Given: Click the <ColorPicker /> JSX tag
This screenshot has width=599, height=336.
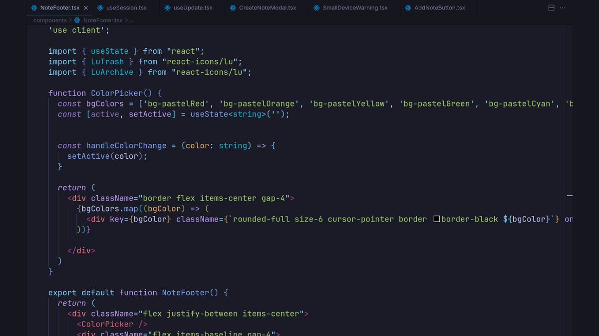Looking at the screenshot, I should click(112, 324).
